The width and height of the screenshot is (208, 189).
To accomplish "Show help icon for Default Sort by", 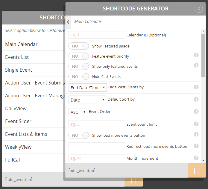I will 196,99.
